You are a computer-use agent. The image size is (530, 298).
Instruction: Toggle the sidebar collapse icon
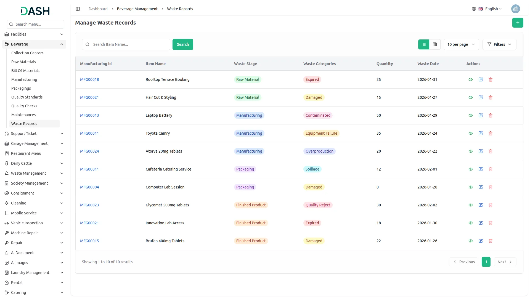tap(78, 9)
